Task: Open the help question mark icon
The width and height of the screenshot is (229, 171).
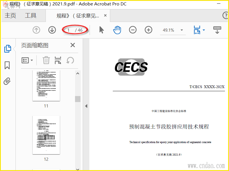Action: click(226, 15)
